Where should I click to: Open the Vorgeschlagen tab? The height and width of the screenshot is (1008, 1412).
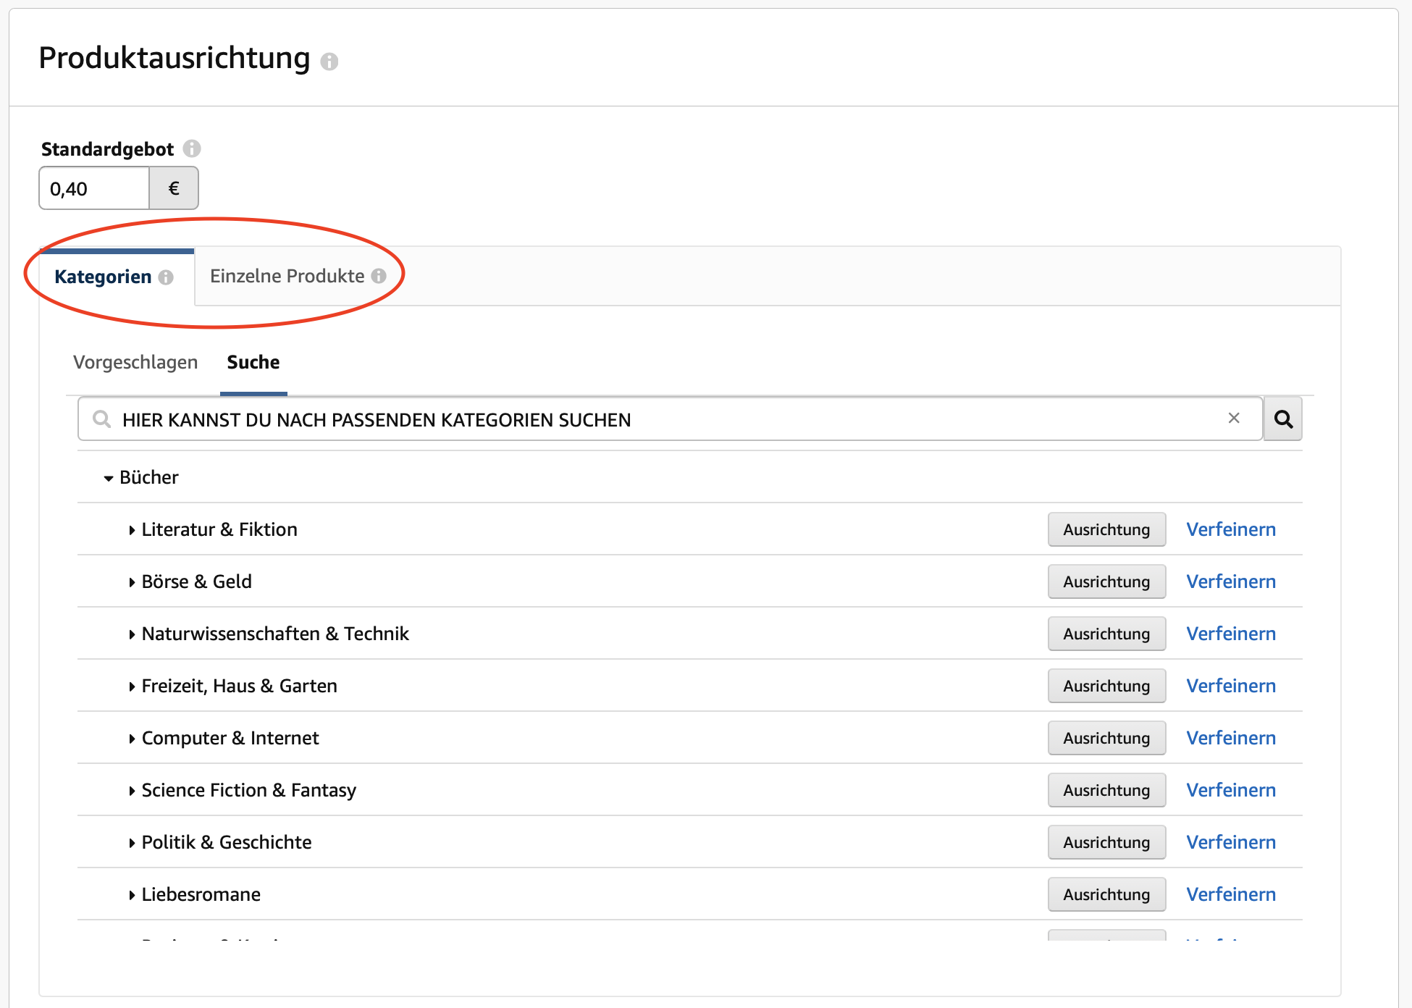tap(135, 362)
